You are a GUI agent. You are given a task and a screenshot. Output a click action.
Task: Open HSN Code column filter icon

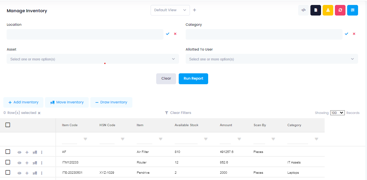click(x=122, y=139)
